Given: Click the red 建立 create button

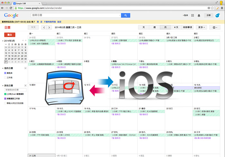Looking at the screenshot, I should (x=10, y=35).
